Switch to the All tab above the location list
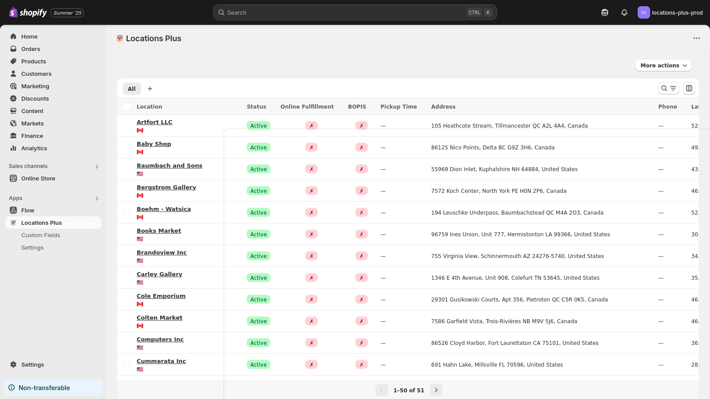Screen dimensions: 710x399 pyautogui.click(x=131, y=89)
